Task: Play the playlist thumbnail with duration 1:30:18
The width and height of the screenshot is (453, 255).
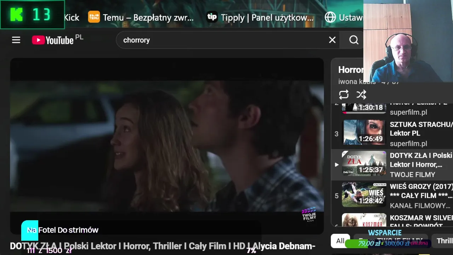Action: (364, 108)
